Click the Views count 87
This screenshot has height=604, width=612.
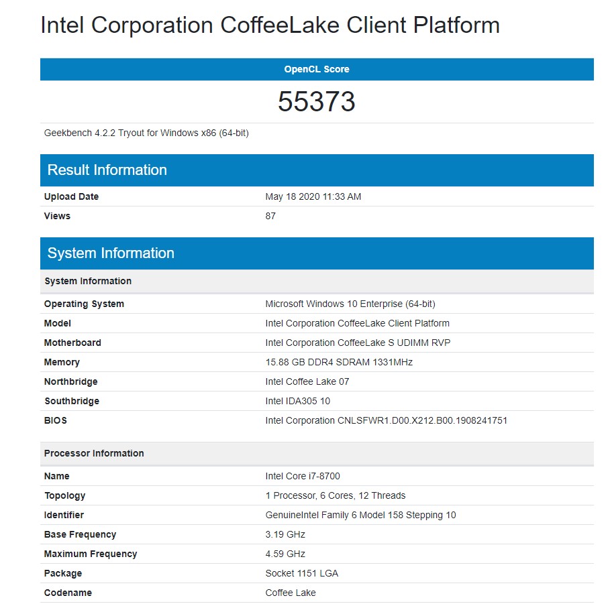click(270, 216)
